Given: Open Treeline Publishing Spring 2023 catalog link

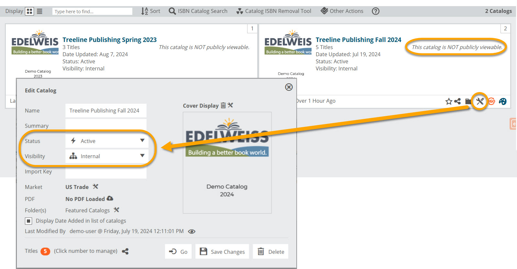Looking at the screenshot, I should [x=109, y=40].
